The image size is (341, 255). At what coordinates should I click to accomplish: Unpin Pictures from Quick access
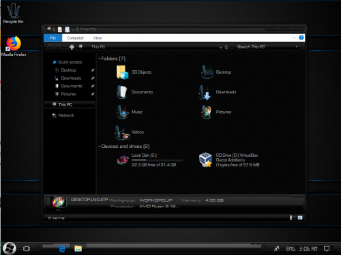[93, 94]
